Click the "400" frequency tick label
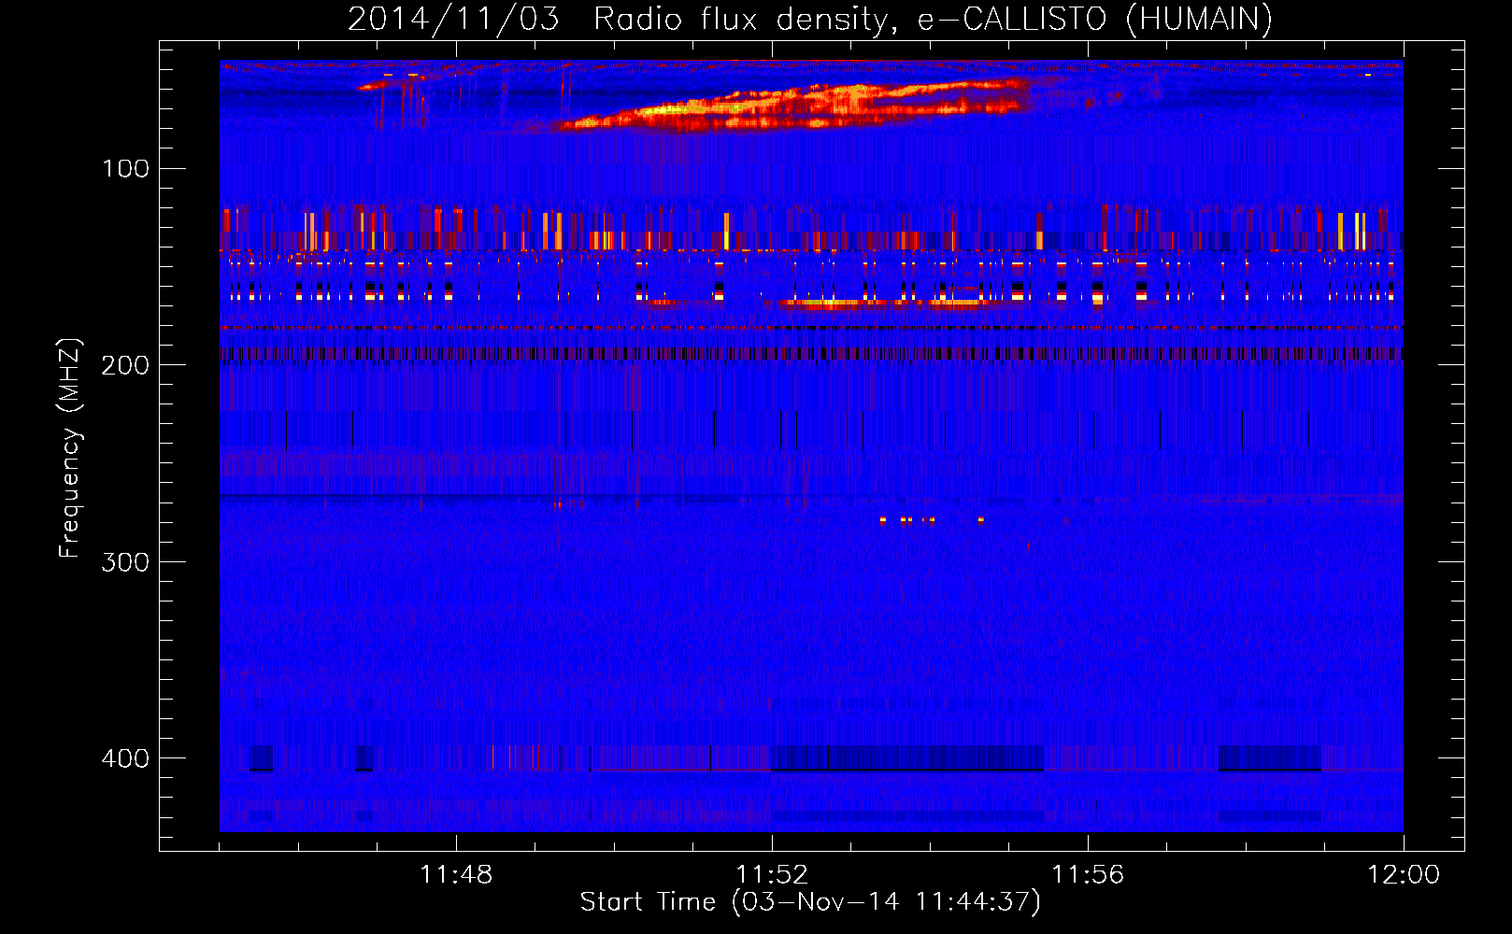The height and width of the screenshot is (934, 1512). click(125, 758)
